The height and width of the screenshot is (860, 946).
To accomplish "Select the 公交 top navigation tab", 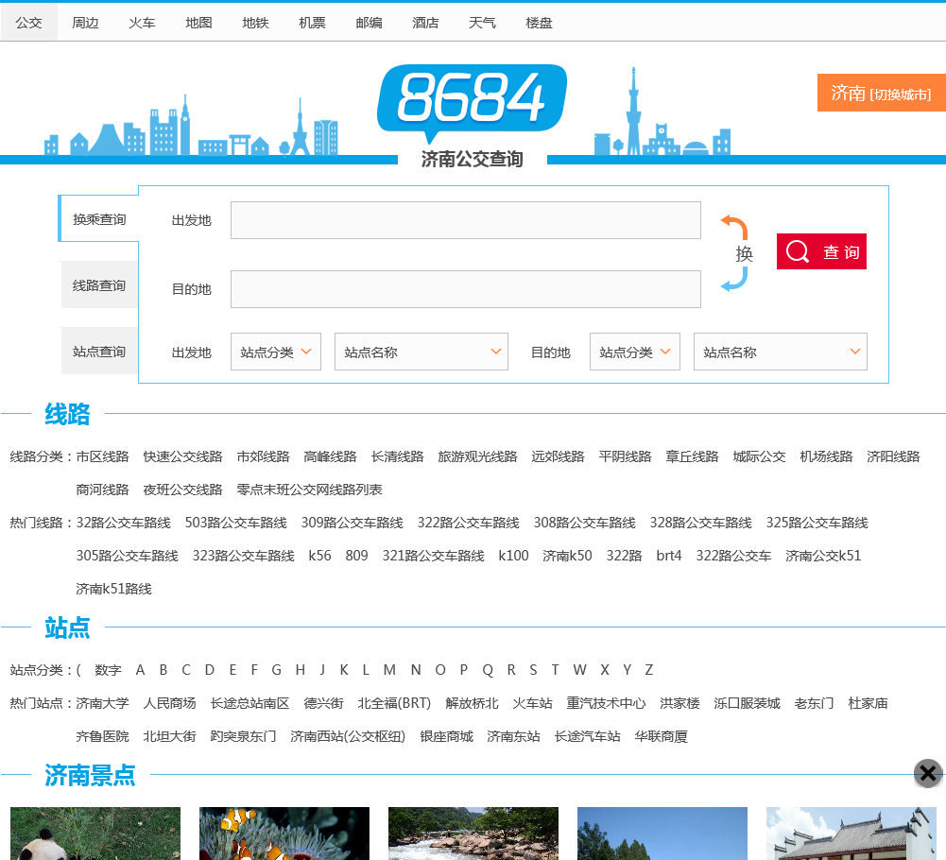I will (x=28, y=23).
